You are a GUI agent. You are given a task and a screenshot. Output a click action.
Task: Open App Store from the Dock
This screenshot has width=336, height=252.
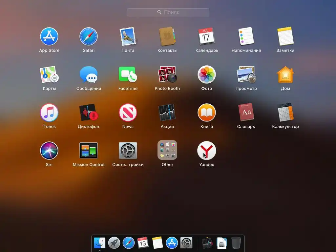click(x=172, y=243)
